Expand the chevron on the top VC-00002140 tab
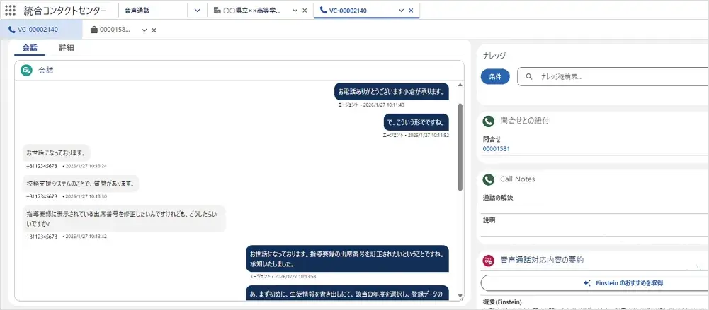Image resolution: width=709 pixels, height=310 pixels. click(x=401, y=11)
